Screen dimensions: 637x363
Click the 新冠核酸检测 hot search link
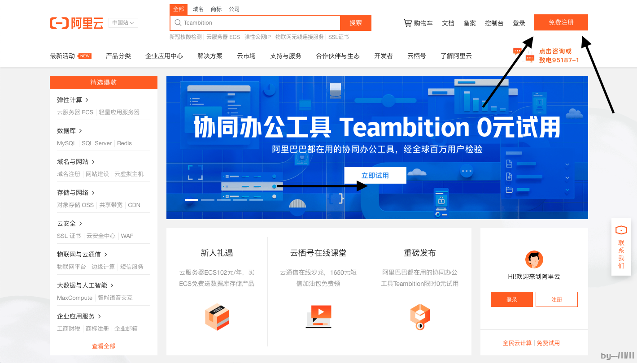click(186, 37)
